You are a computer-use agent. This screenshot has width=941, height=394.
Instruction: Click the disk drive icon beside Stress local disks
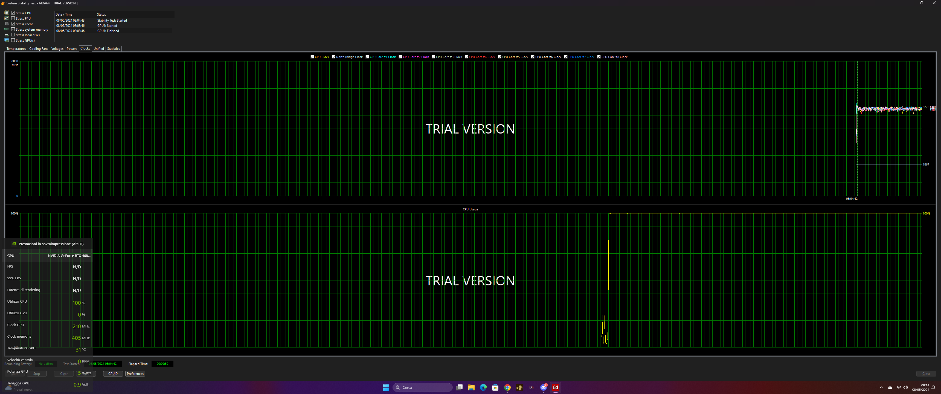click(6, 35)
